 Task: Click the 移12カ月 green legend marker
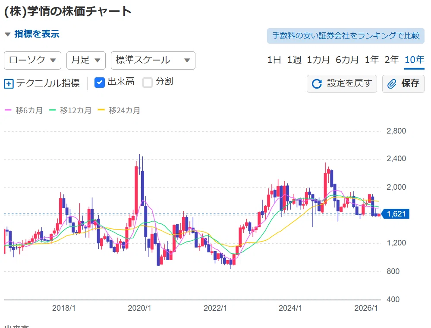(52, 110)
